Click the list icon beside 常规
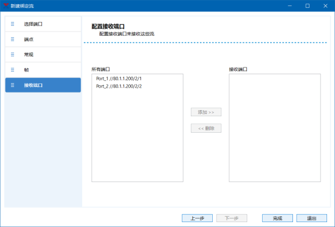 [12, 55]
